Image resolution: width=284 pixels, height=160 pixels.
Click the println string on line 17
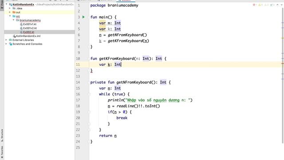coord(158,100)
